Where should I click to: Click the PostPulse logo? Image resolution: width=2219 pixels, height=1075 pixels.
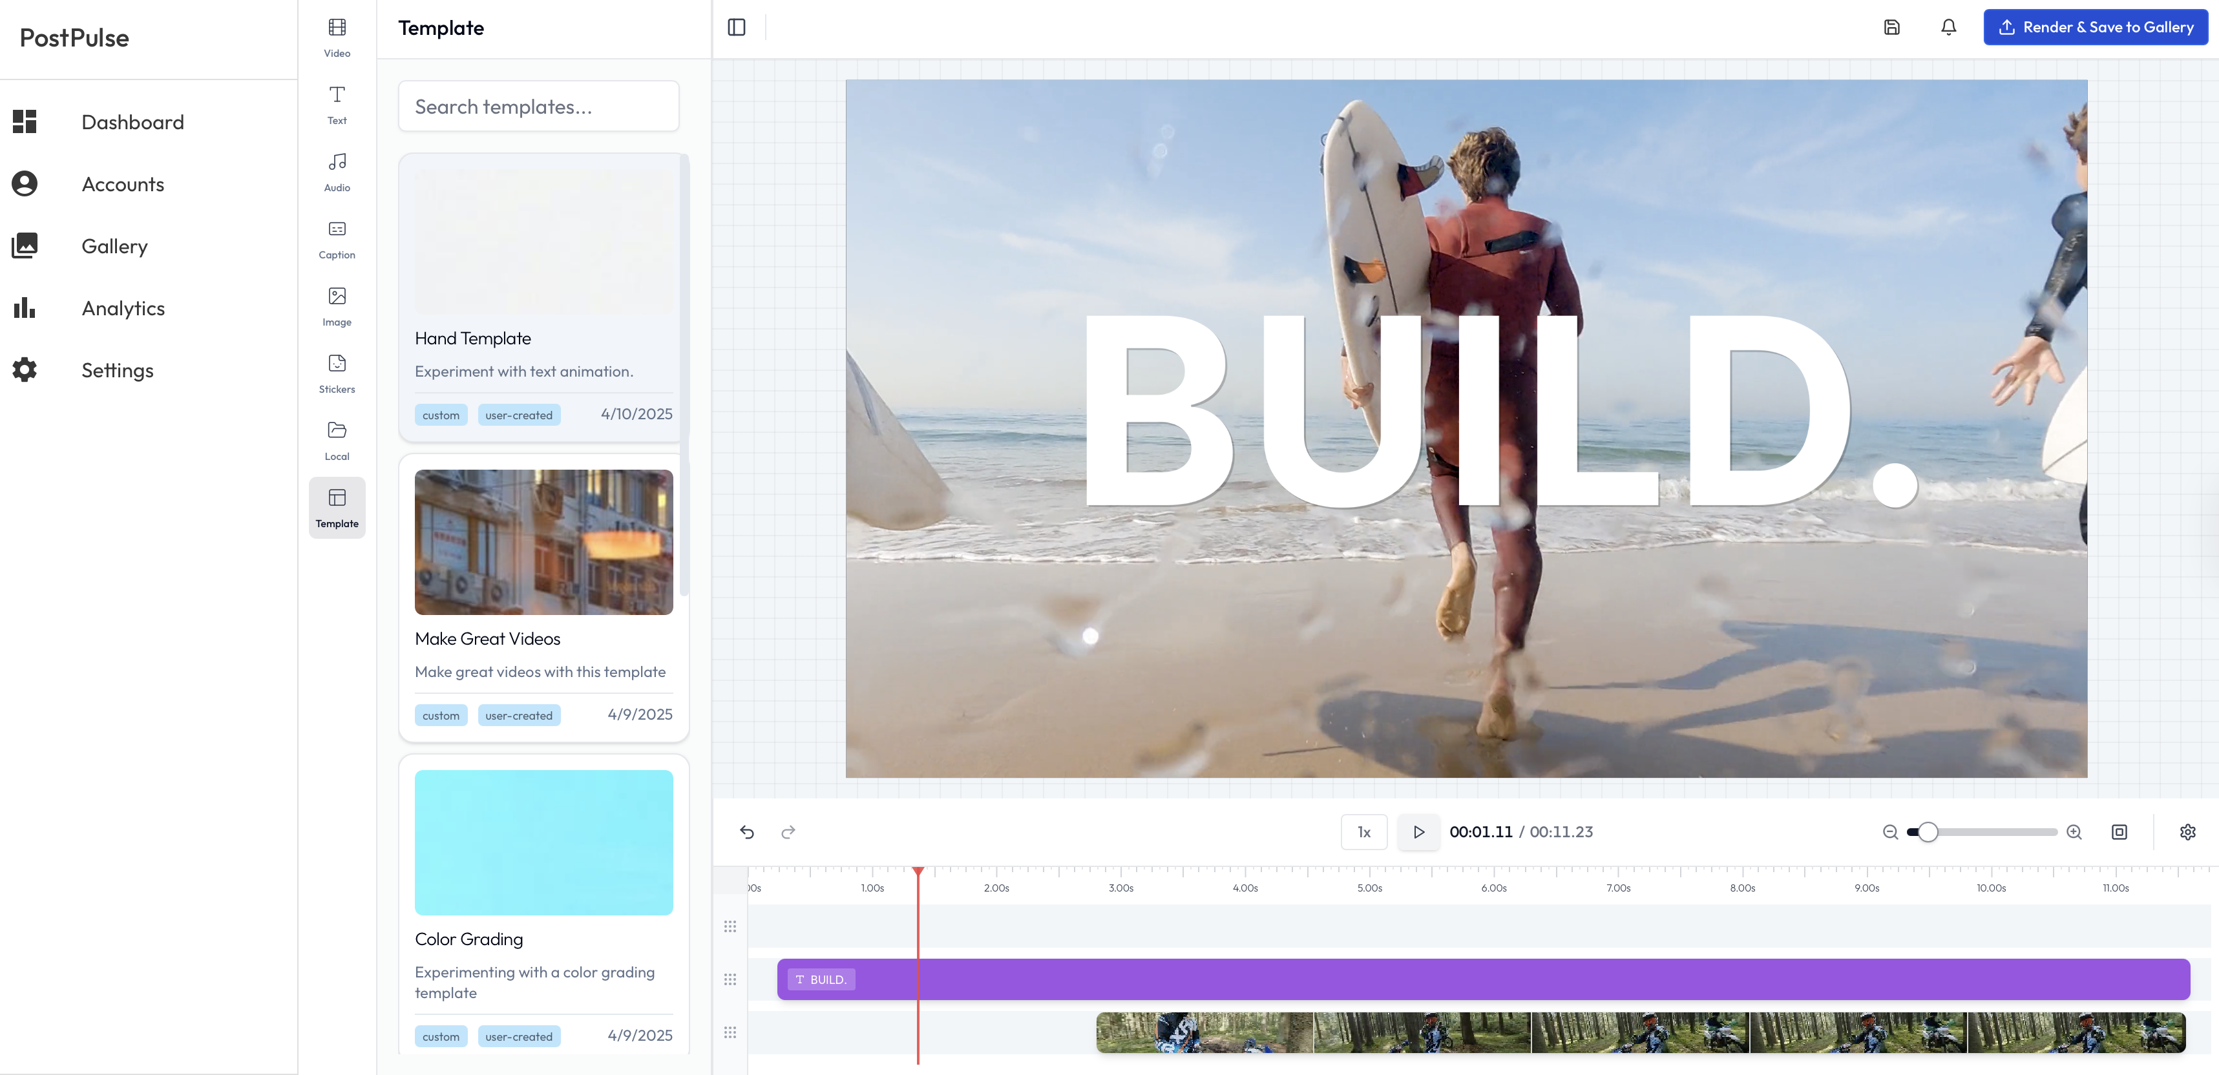[x=74, y=38]
